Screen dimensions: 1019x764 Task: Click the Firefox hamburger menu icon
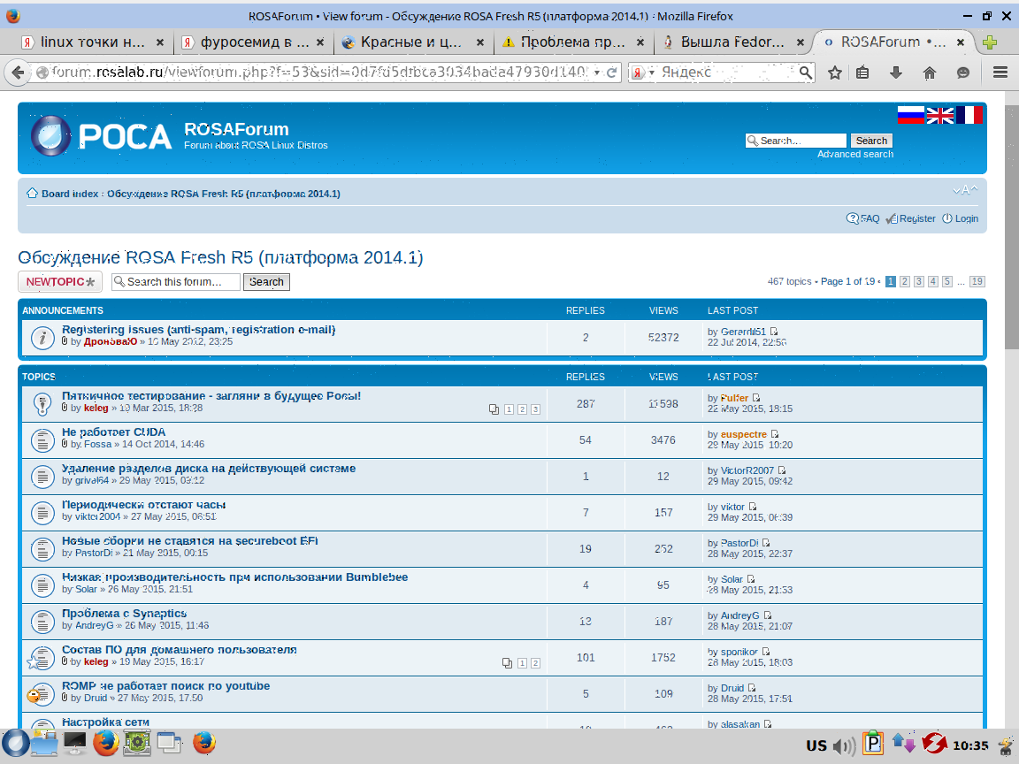[x=1000, y=73]
